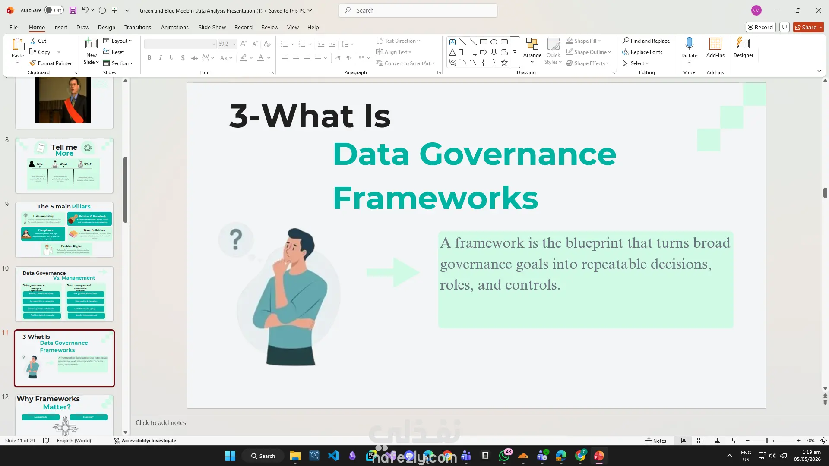The height and width of the screenshot is (466, 829).
Task: Click the Save icon in title bar
Action: (x=73, y=10)
